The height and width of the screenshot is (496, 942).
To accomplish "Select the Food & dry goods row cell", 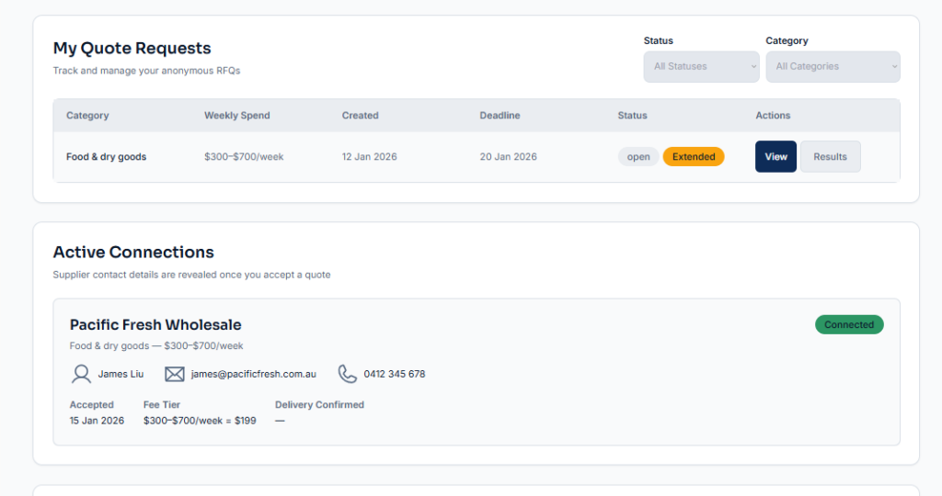I will click(106, 157).
